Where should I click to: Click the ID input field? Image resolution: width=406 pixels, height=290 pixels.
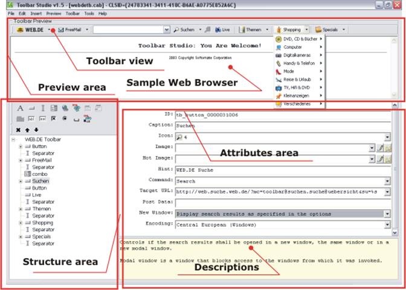coord(283,115)
